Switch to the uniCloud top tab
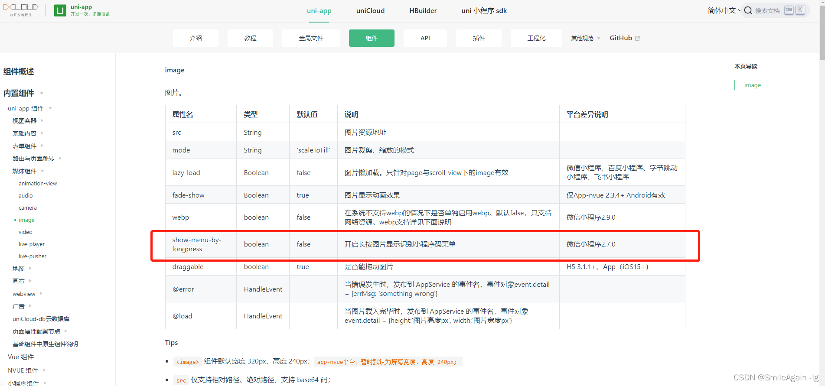The height and width of the screenshot is (386, 825). point(370,11)
